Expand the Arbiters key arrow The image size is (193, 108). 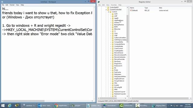pyautogui.click(x=111, y=22)
